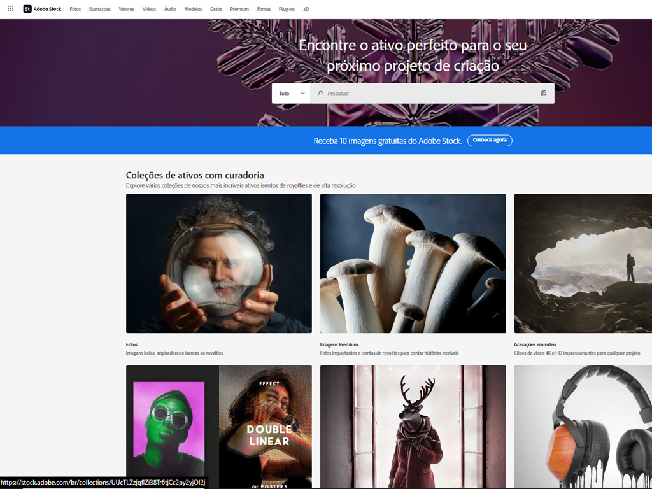Open the Adobe apps grid icon
Viewport: 652px width, 489px height.
pos(10,9)
